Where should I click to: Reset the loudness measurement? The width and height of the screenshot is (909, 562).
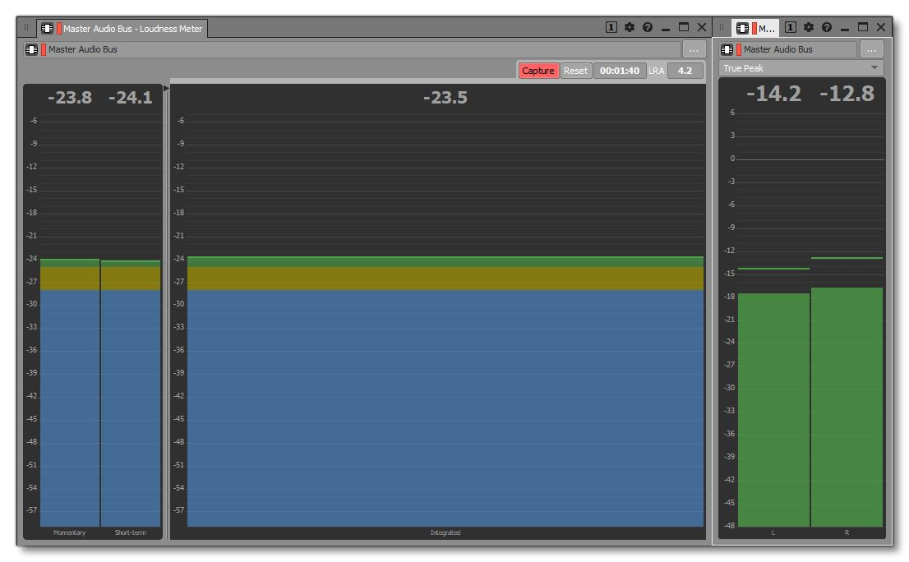click(575, 71)
